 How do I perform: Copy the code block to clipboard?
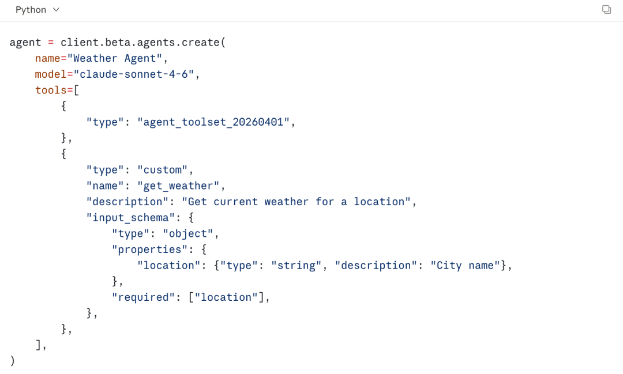606,9
